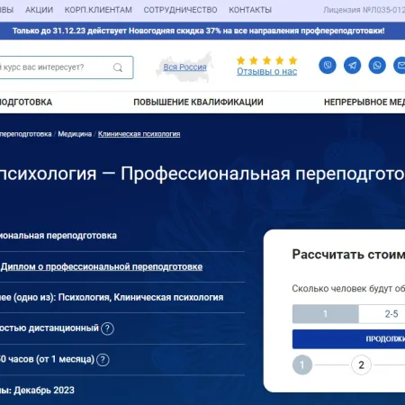The width and height of the screenshot is (405, 405).
Task: Open Отзывы о нас reviews link
Action: click(267, 72)
